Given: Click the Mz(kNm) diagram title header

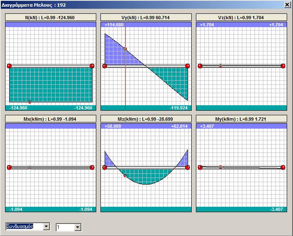Looking at the screenshot, I should 146,119.
